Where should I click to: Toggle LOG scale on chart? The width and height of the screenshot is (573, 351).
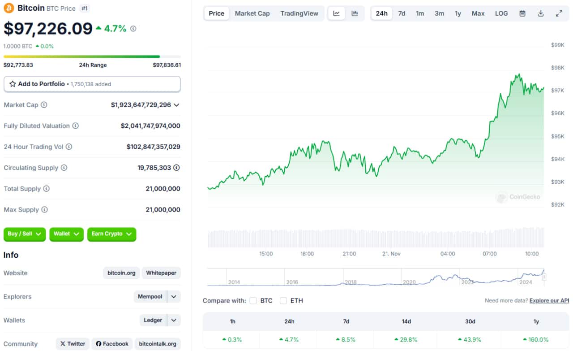click(501, 13)
